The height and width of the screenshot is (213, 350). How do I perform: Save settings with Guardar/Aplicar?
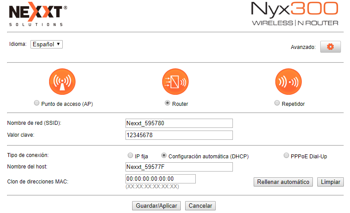coord(156,206)
